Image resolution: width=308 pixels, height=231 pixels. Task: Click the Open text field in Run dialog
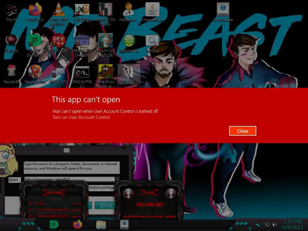point(69,179)
